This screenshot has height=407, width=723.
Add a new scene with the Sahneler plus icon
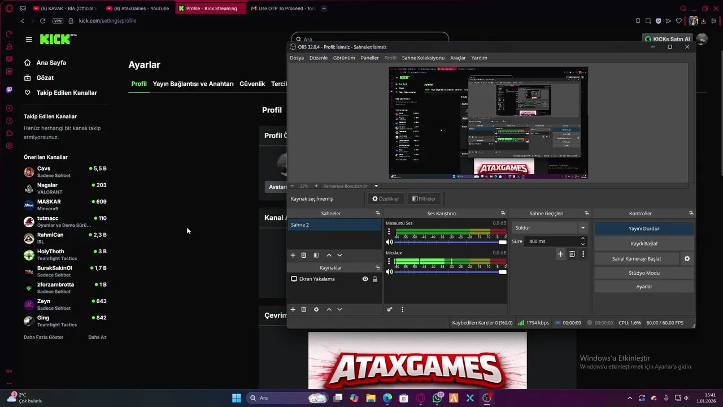pyautogui.click(x=293, y=255)
